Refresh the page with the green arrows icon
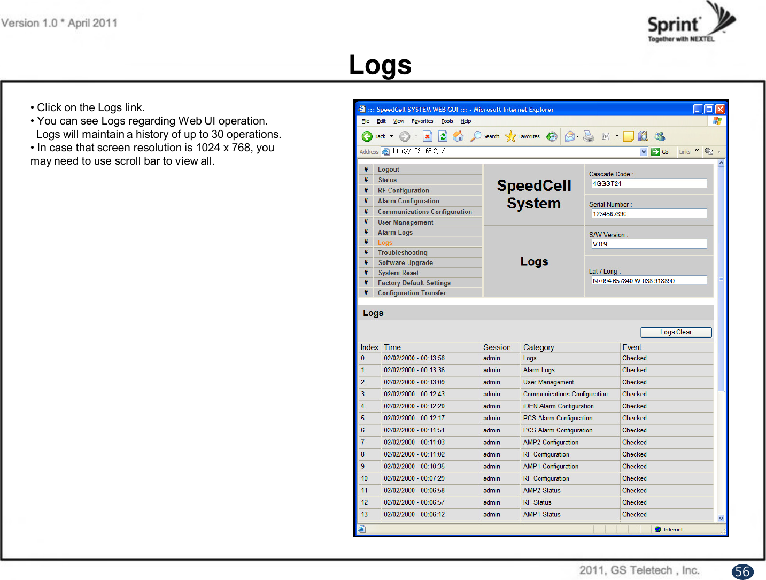Viewport: 766px width, 580px height. (443, 136)
